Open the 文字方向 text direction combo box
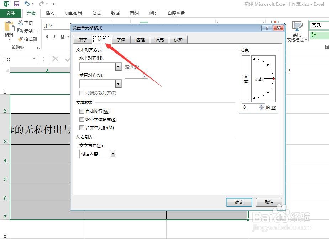 coord(113,154)
